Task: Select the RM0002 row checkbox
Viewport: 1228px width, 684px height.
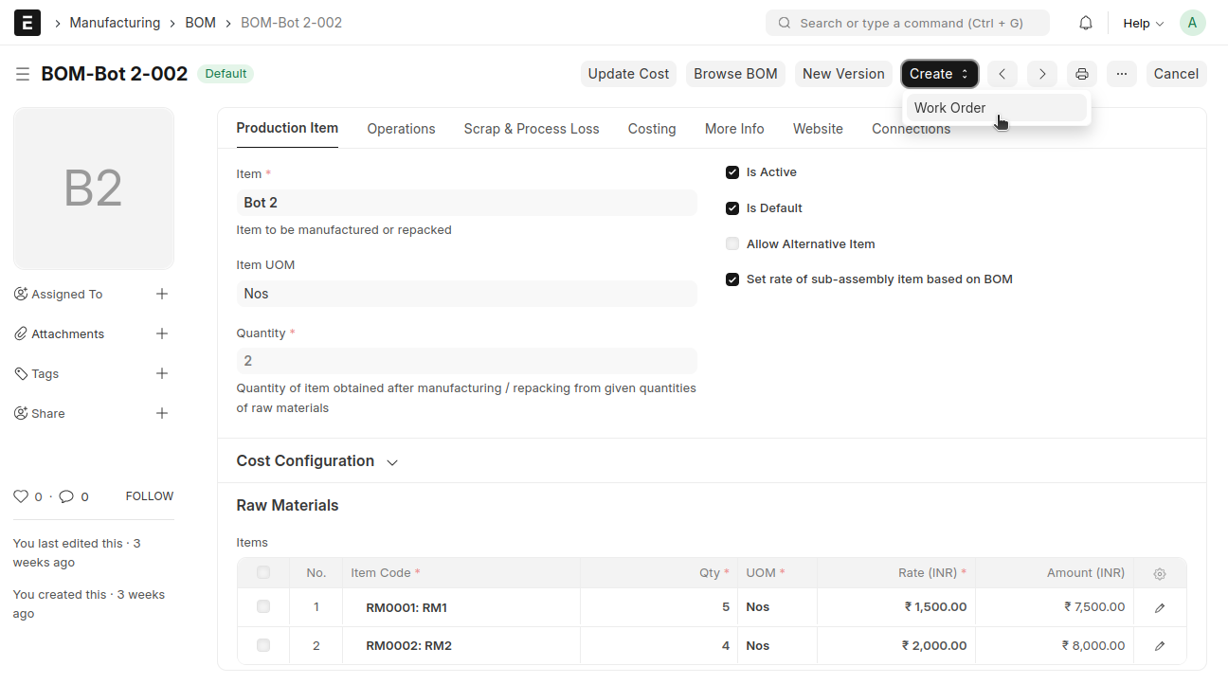Action: click(263, 645)
